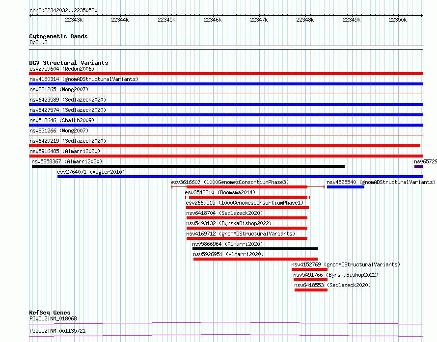
Task: Click the ruler's right arrow end
Action: tap(422, 16)
